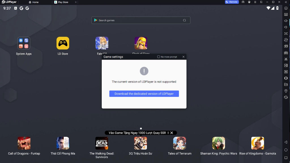The width and height of the screenshot is (290, 163).
Task: Click the scissors screenshot icon
Action: 286,59
